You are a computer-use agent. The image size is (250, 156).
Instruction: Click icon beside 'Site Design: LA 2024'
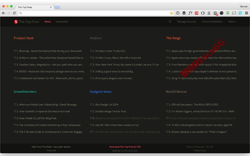tap(91, 105)
